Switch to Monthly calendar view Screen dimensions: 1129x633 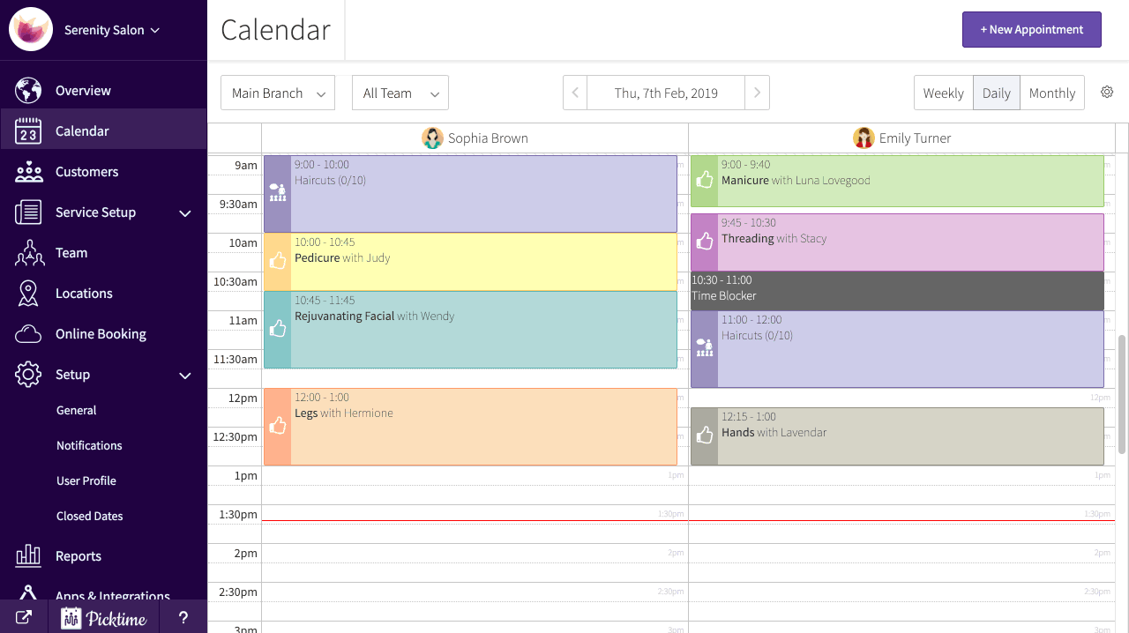(1051, 93)
